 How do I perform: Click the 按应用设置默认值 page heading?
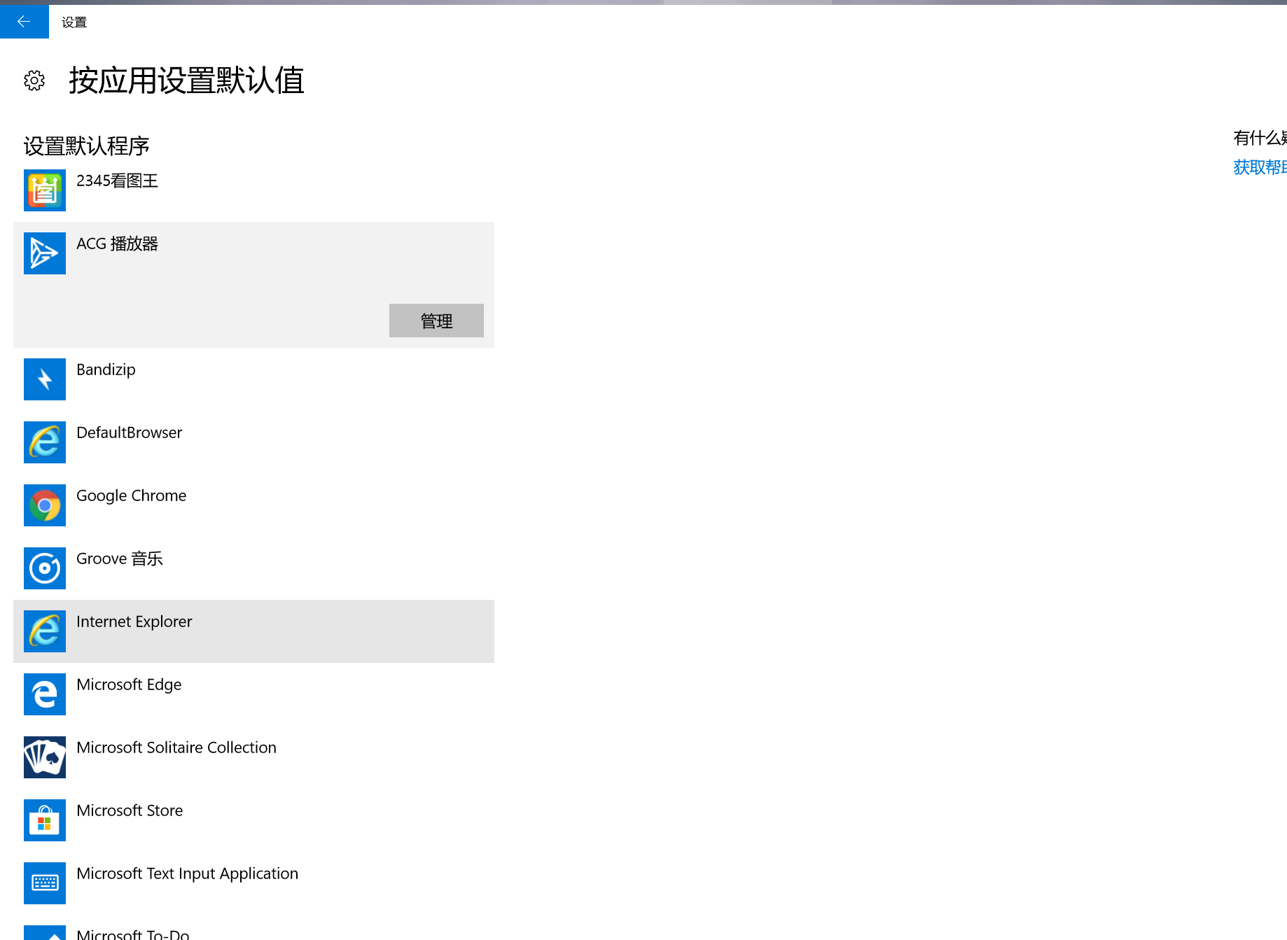(186, 80)
